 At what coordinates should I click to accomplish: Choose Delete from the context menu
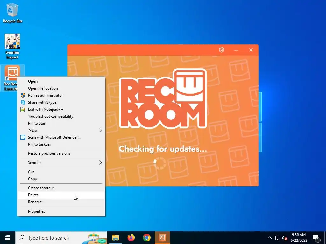[61, 195]
